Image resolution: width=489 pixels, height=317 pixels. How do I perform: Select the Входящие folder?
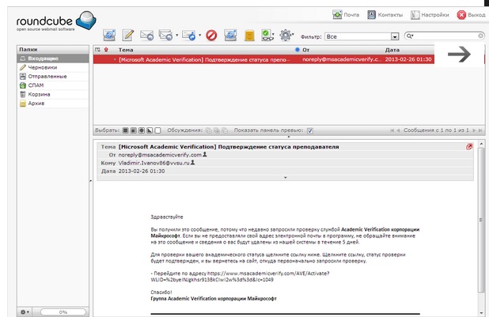53,58
